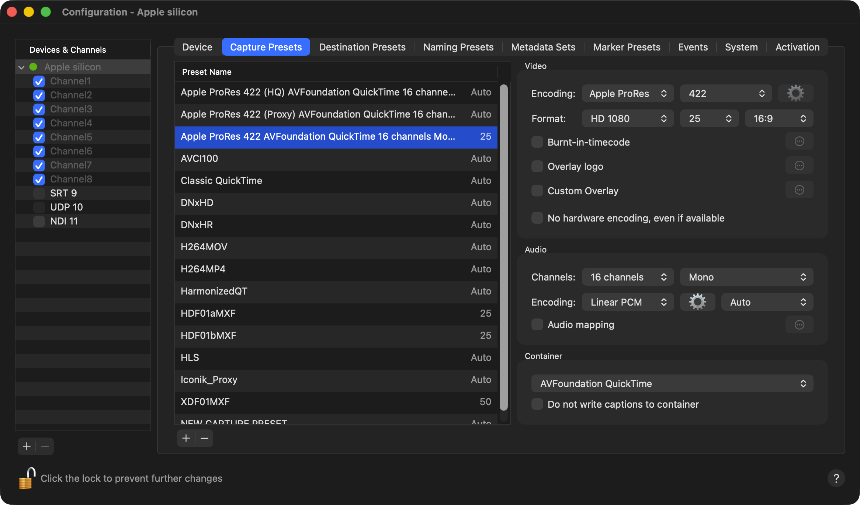Screen dimensions: 860x505
Task: Enable Burnt-in-timecode checkbox
Action: tap(537, 142)
